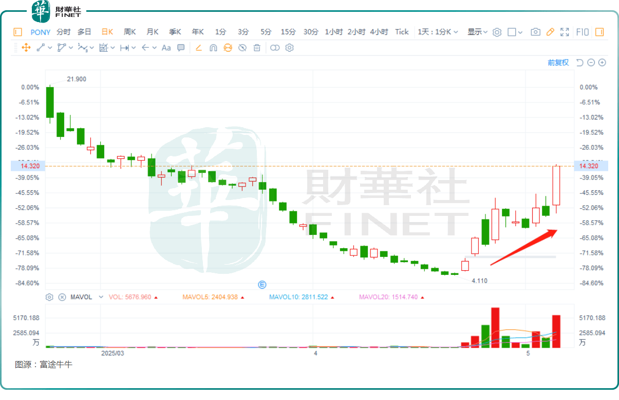Viewport: 619px width, 400px height.
Task: Expand the line tool options arrow
Action: tap(50, 48)
